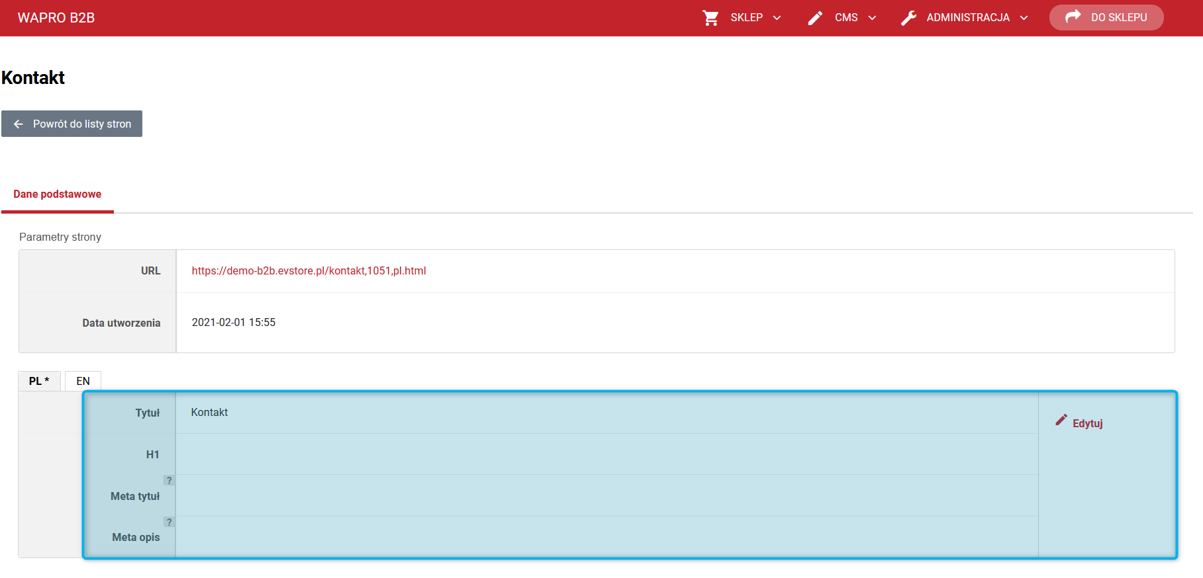Click the Meta tytuł row label
This screenshot has width=1203, height=578.
[x=135, y=497]
